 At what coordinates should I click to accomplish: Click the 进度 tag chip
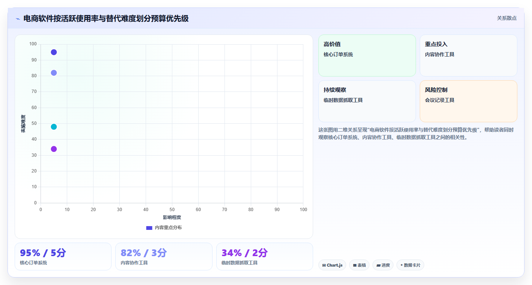pyautogui.click(x=383, y=265)
